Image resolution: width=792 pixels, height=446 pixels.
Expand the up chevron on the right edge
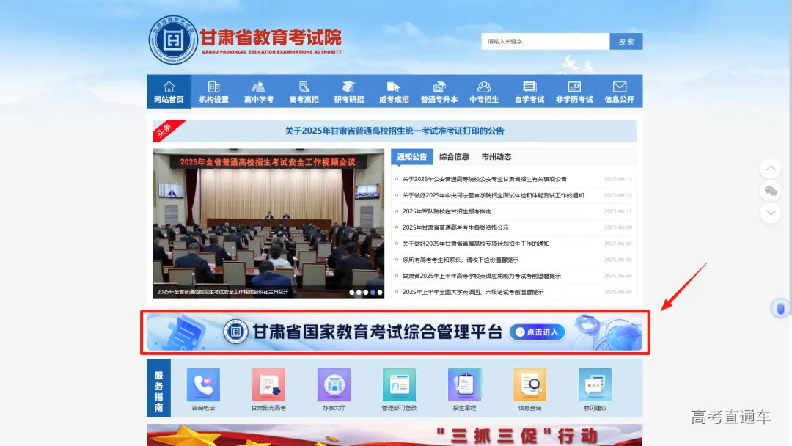tap(770, 168)
